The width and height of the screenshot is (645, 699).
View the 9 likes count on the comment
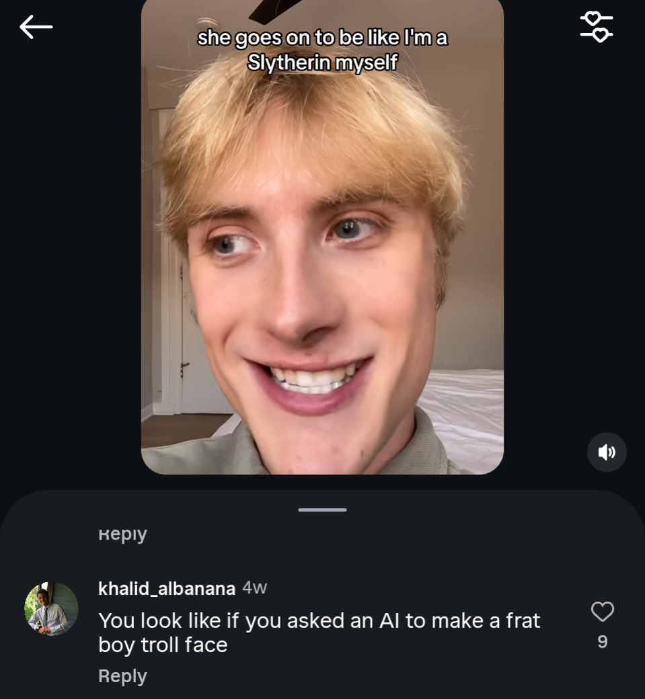603,642
